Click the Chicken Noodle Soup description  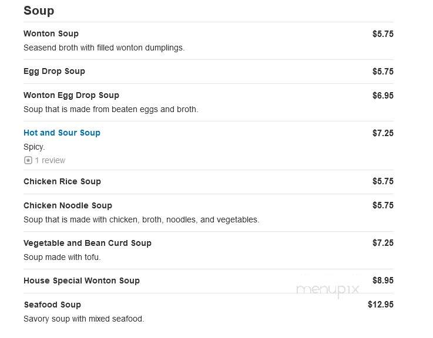[142, 219]
